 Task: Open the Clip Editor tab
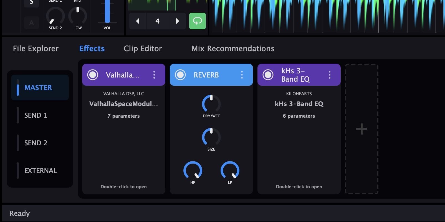point(143,48)
